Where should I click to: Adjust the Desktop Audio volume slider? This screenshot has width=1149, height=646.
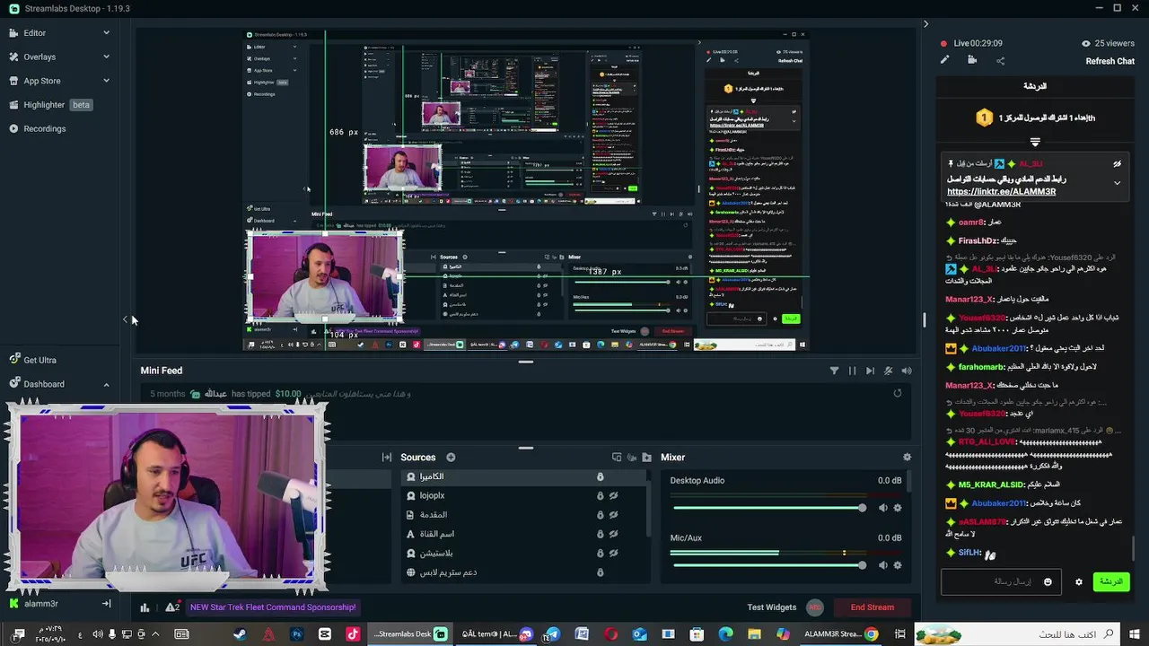768,508
